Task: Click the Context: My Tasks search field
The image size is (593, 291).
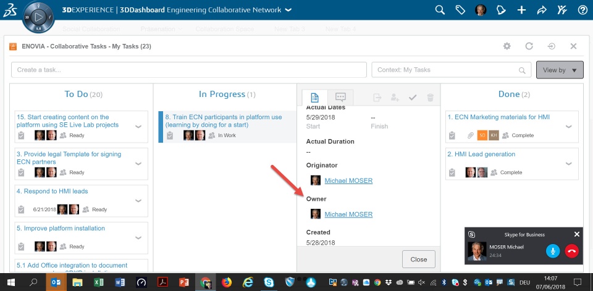Action: tap(451, 70)
